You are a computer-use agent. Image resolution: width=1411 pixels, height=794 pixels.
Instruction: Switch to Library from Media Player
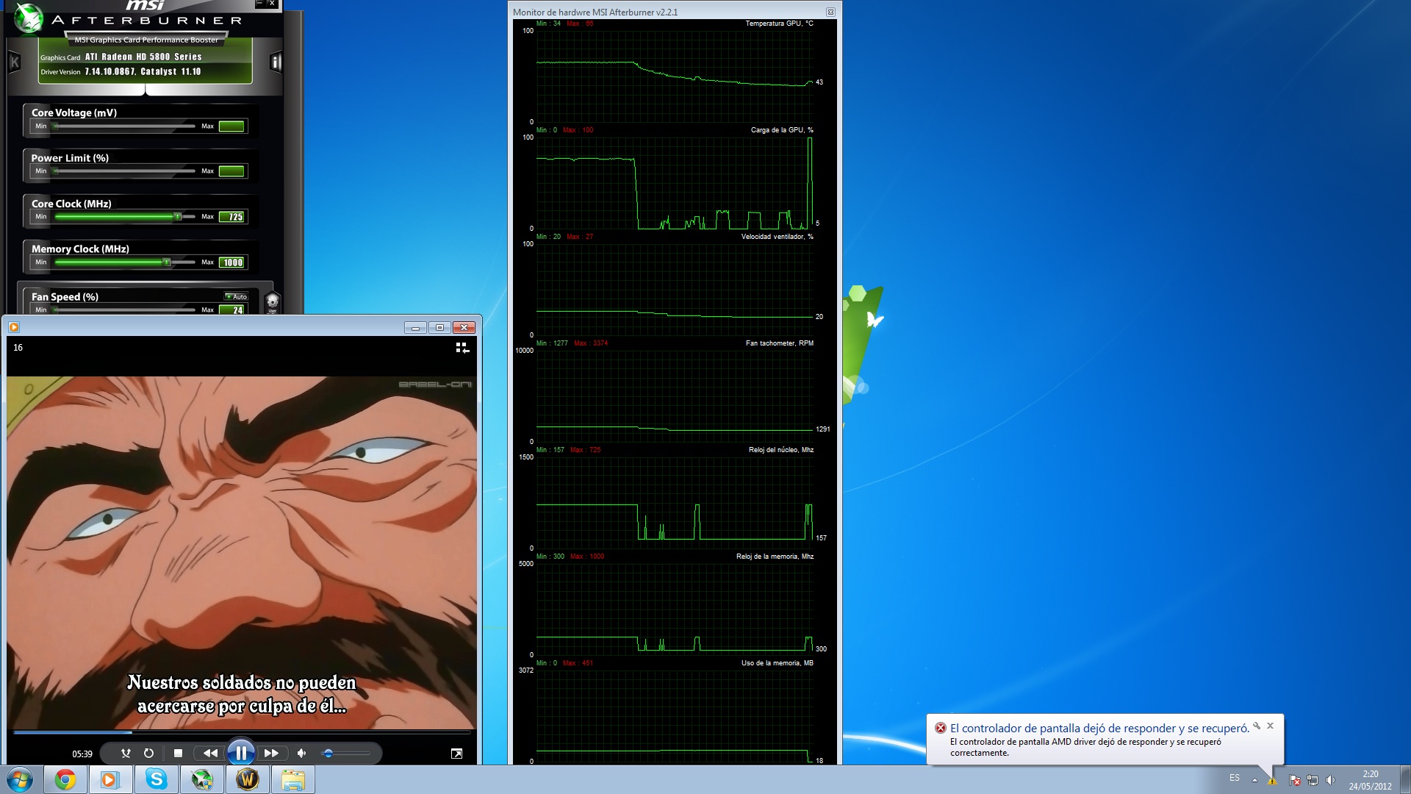[x=462, y=348]
